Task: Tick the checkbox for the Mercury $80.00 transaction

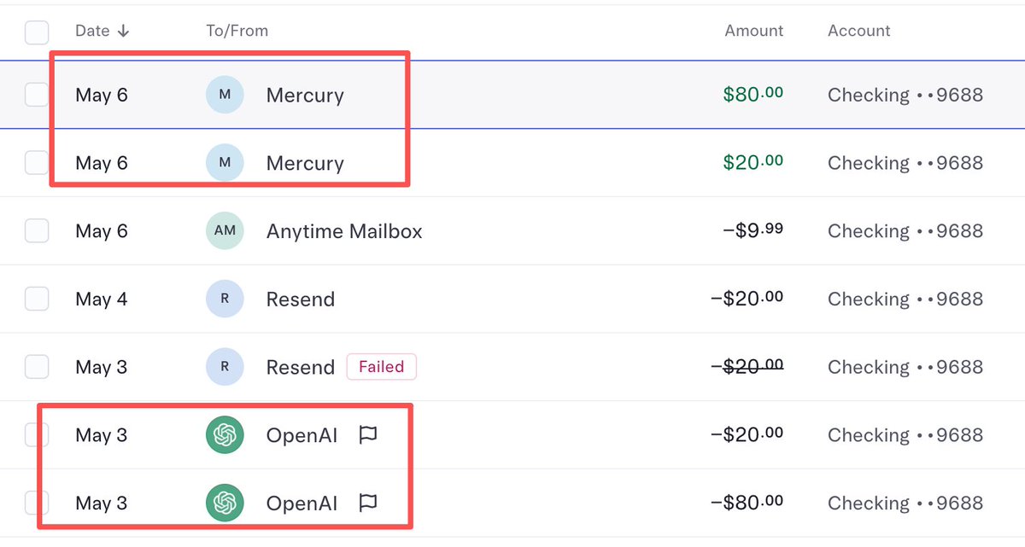Action: pos(37,95)
